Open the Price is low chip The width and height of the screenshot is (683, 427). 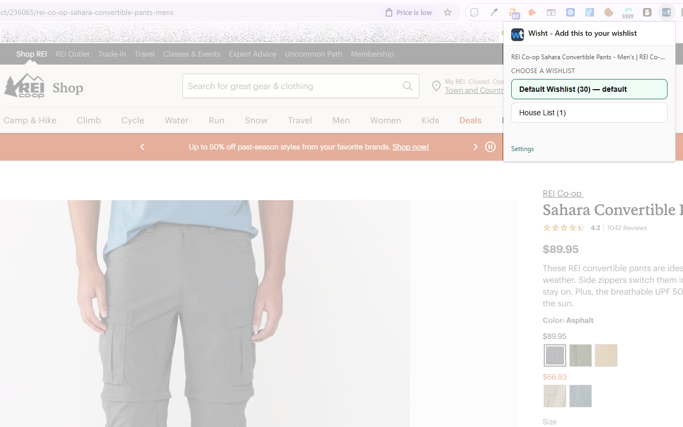point(409,12)
